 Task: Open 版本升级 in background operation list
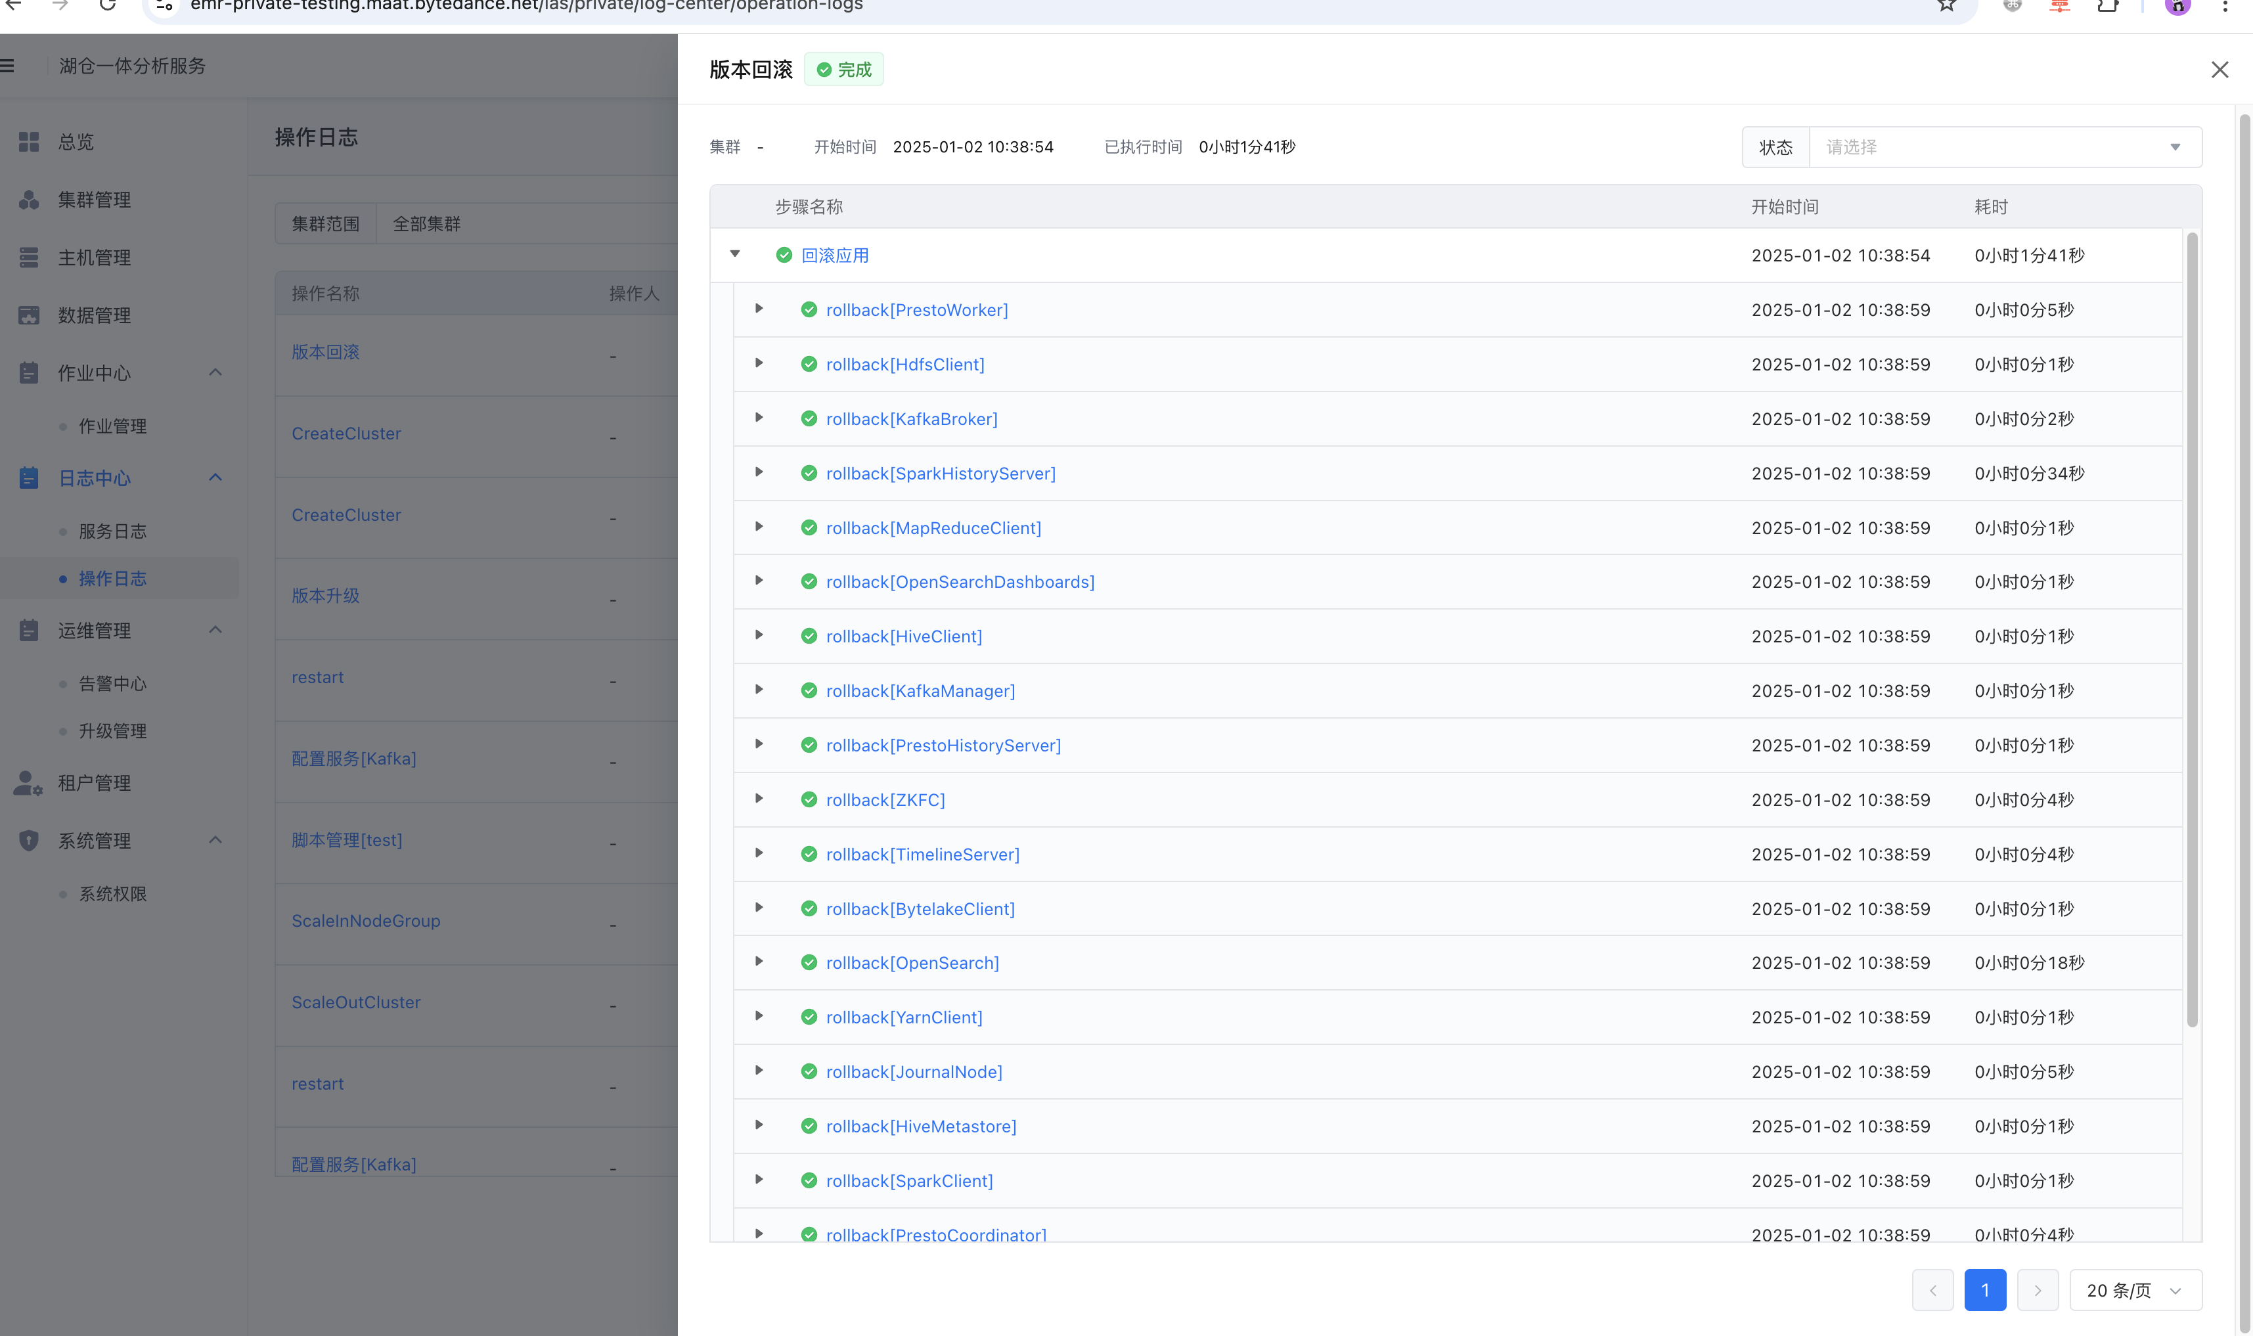coord(325,595)
